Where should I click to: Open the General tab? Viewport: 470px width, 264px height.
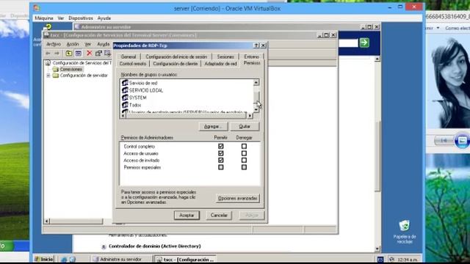129,56
